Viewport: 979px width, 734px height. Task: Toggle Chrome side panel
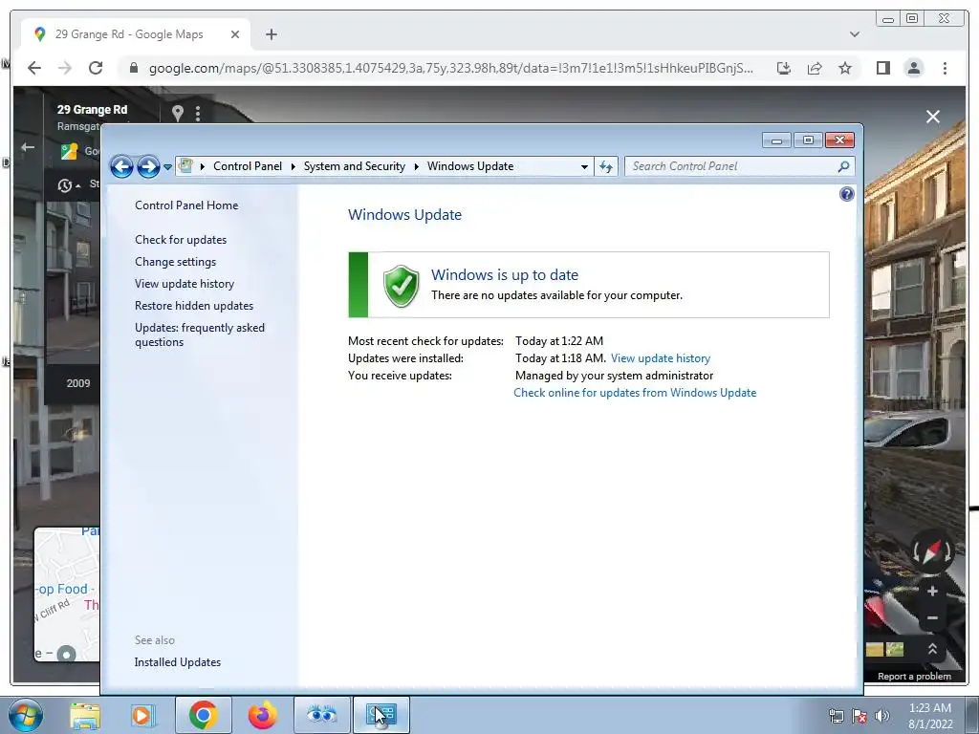coord(882,68)
